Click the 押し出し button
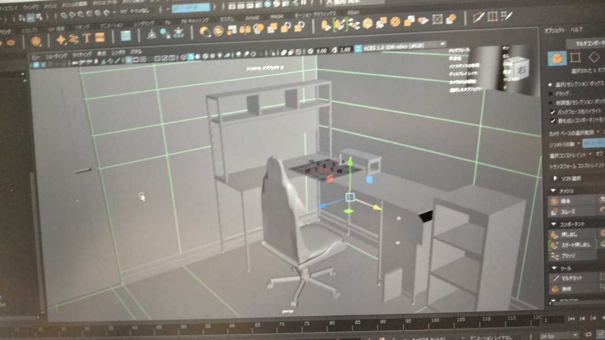The image size is (605, 340). (573, 234)
